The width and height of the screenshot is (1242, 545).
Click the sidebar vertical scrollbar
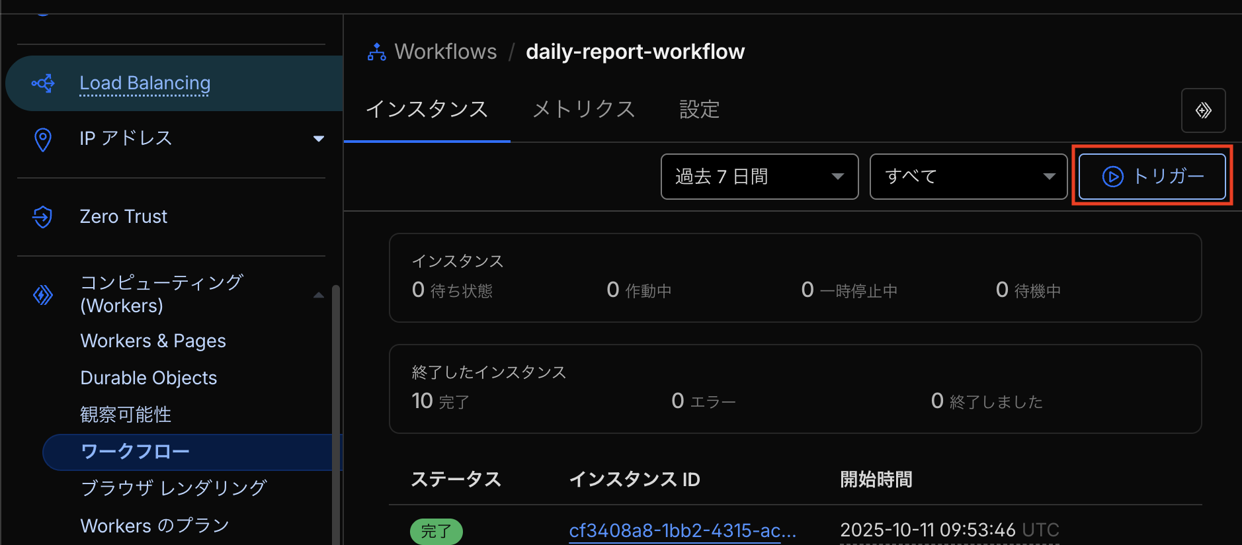point(336,415)
